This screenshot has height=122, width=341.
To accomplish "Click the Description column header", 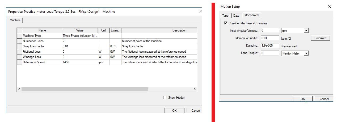I will point(159,30).
